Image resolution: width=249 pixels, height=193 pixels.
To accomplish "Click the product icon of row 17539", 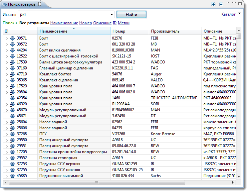I will (x=12, y=62).
